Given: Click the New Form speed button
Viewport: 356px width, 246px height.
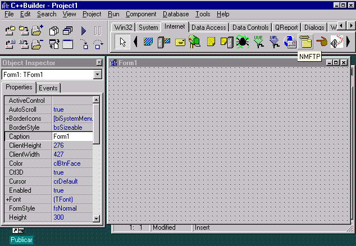Looking at the screenshot, I should click(67, 44).
